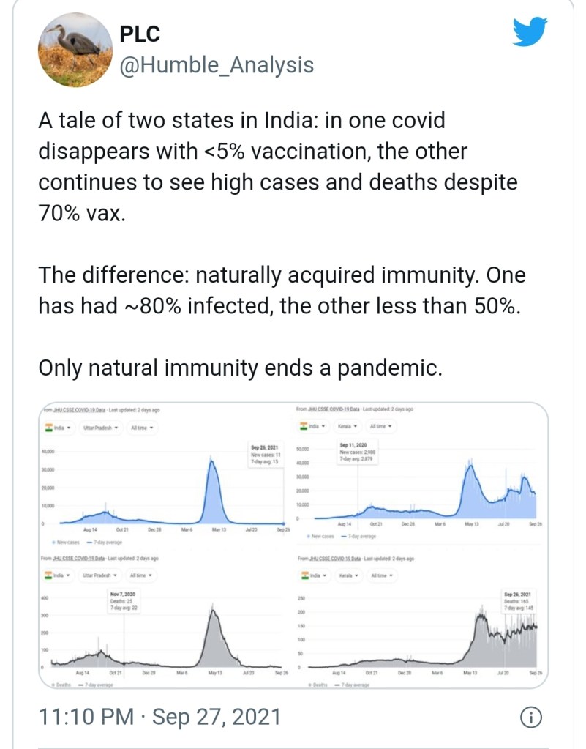
Task: Click the Twitter bird logo
Action: 530,33
